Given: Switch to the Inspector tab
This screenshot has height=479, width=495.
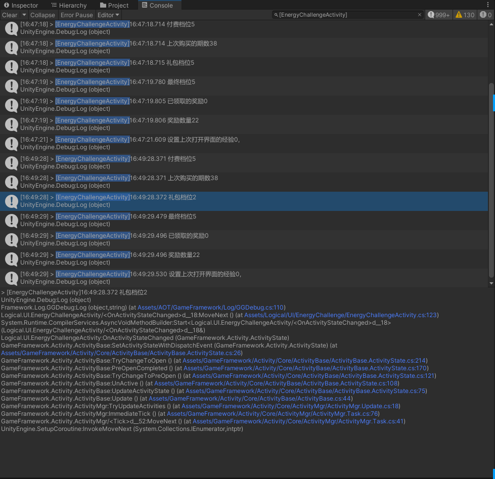Looking at the screenshot, I should 21,5.
